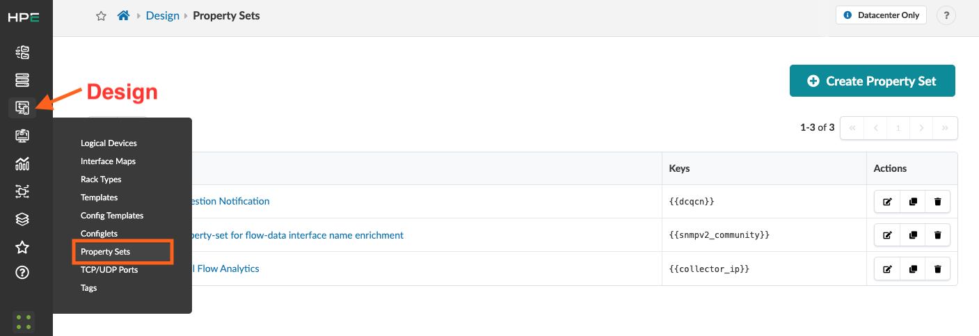Click the Property Sets breadcrumb title
The width and height of the screenshot is (979, 336).
click(226, 15)
